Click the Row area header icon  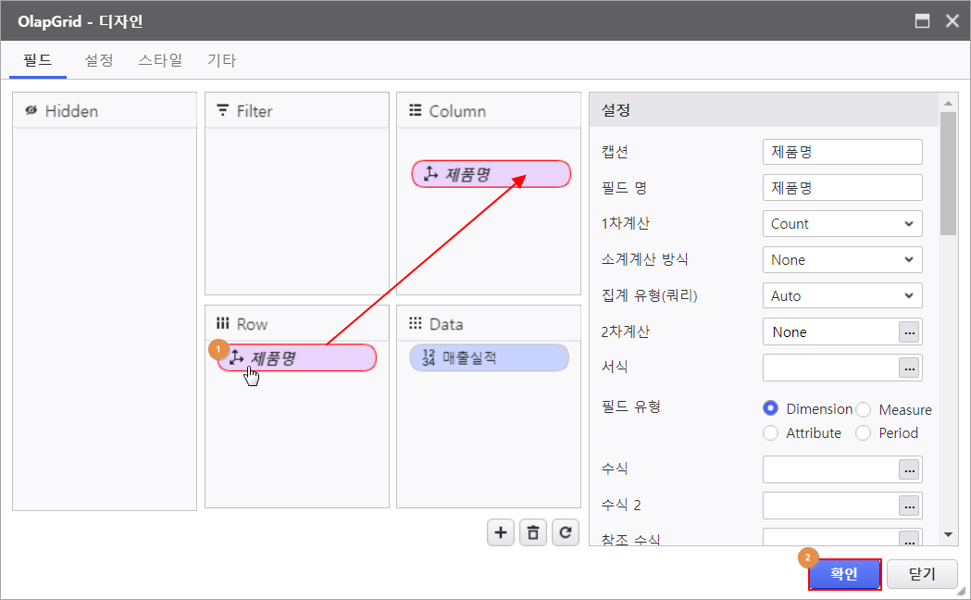click(223, 323)
